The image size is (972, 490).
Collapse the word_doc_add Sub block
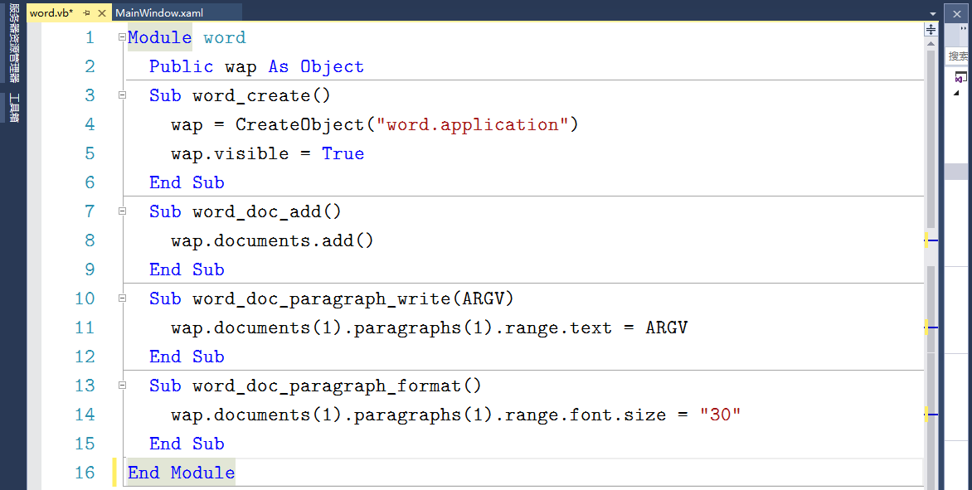[122, 211]
